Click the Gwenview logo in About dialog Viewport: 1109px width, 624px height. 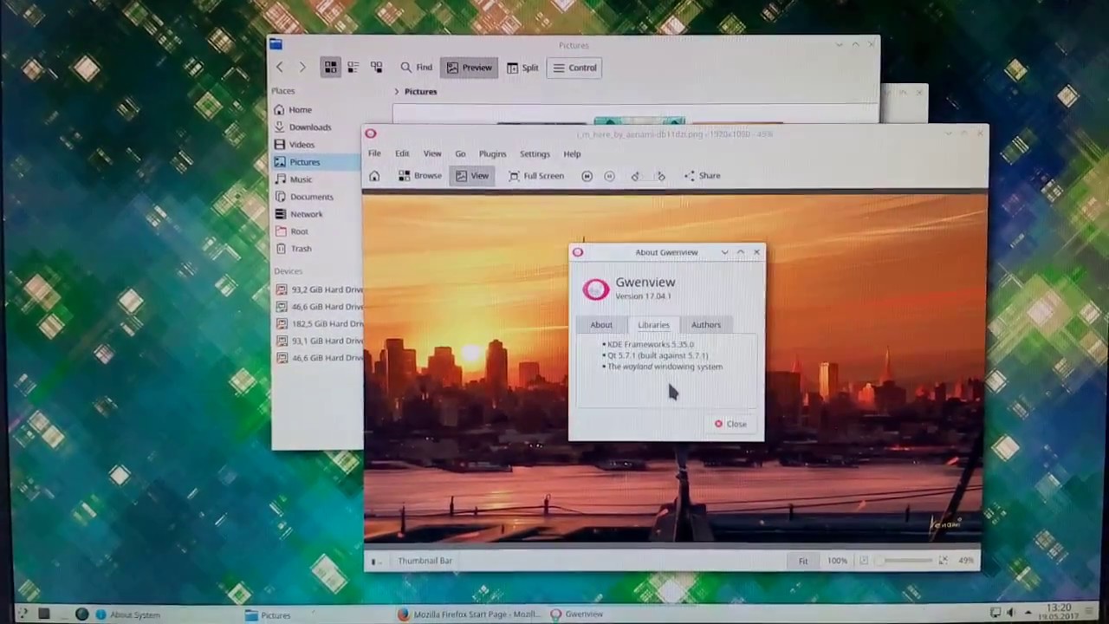click(x=595, y=289)
